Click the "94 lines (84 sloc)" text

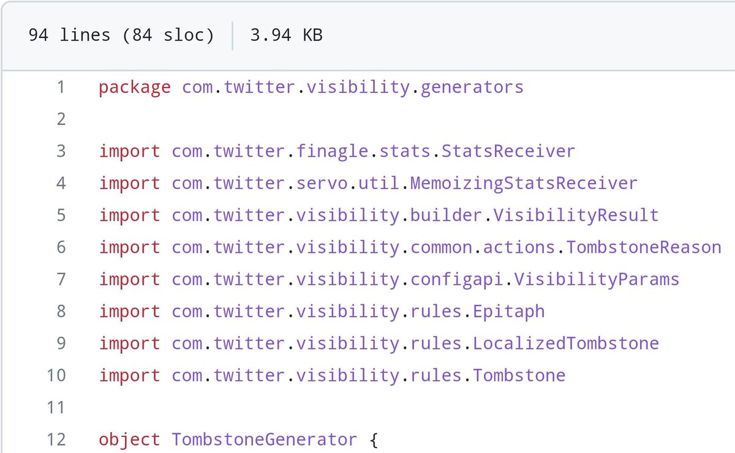[x=121, y=35]
